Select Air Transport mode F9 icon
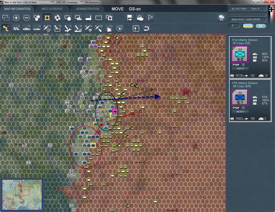 coord(88,28)
